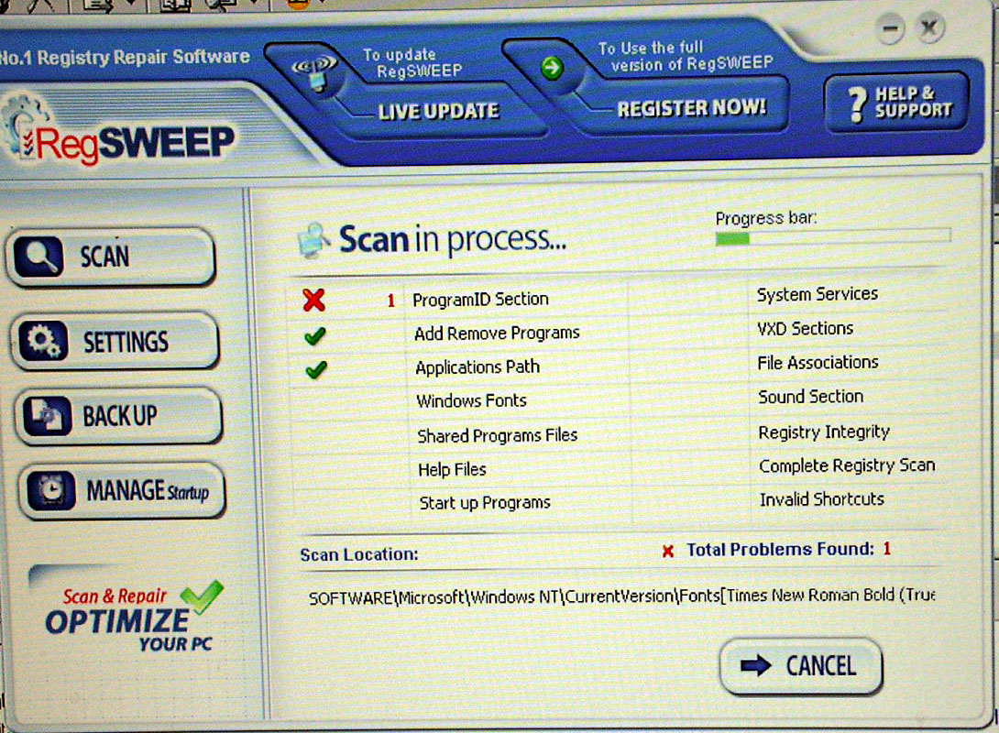Cancel the scan in process
Image resolution: width=999 pixels, height=733 pixels.
(801, 666)
